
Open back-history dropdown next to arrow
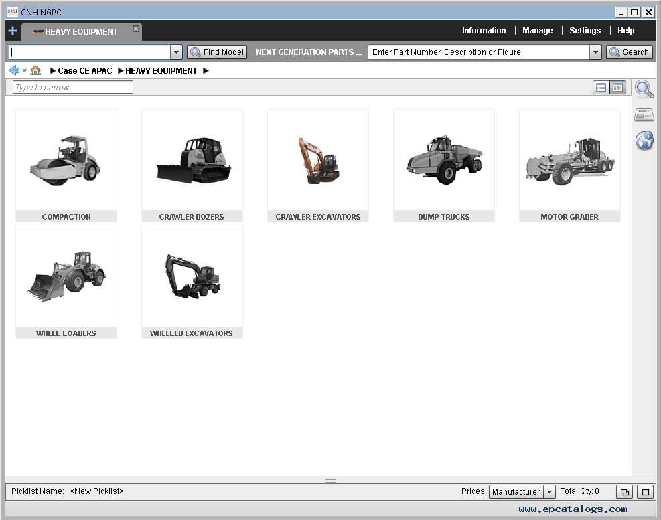click(25, 71)
